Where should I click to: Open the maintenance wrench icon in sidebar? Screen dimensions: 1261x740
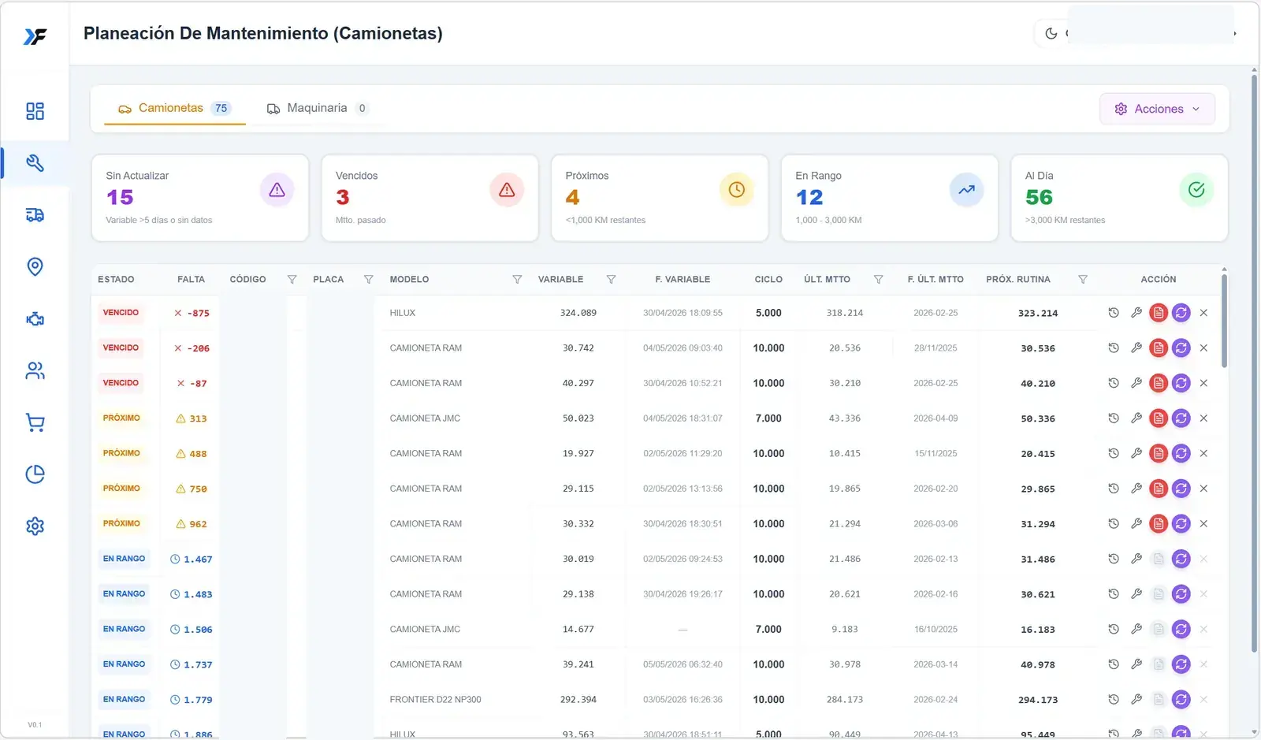(x=35, y=163)
